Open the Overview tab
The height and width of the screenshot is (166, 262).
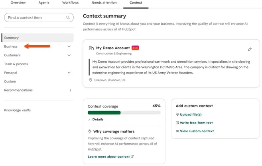(x=18, y=3)
